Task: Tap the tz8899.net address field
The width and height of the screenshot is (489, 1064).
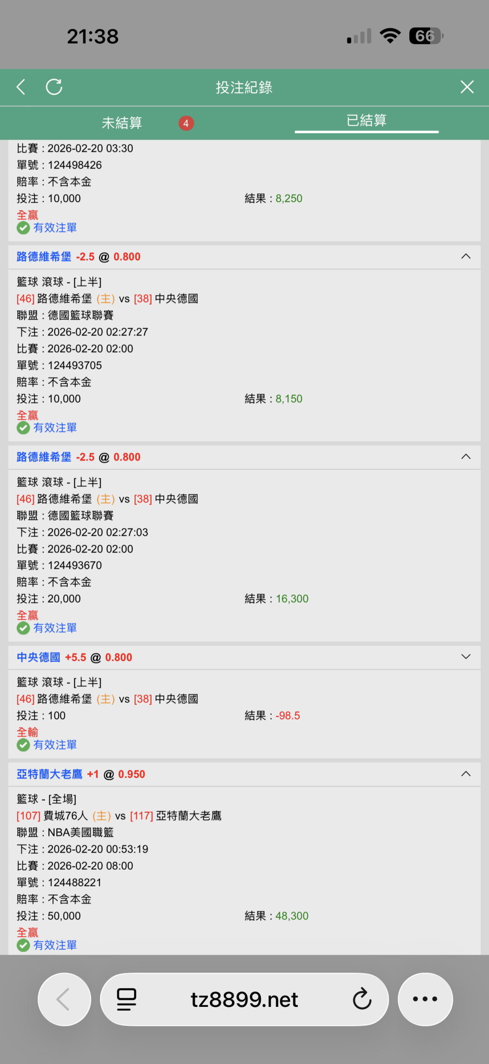Action: tap(244, 999)
